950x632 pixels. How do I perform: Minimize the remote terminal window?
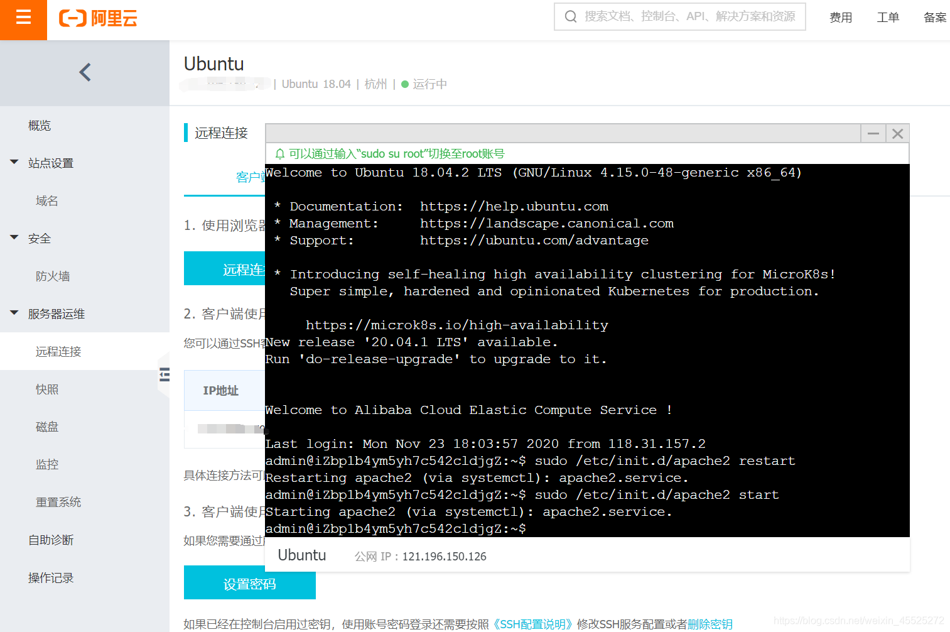click(x=873, y=133)
